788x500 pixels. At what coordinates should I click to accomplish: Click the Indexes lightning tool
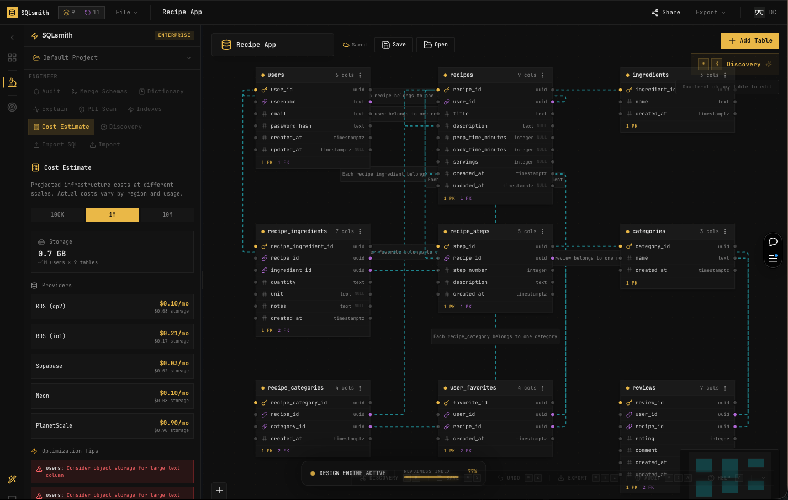(144, 109)
